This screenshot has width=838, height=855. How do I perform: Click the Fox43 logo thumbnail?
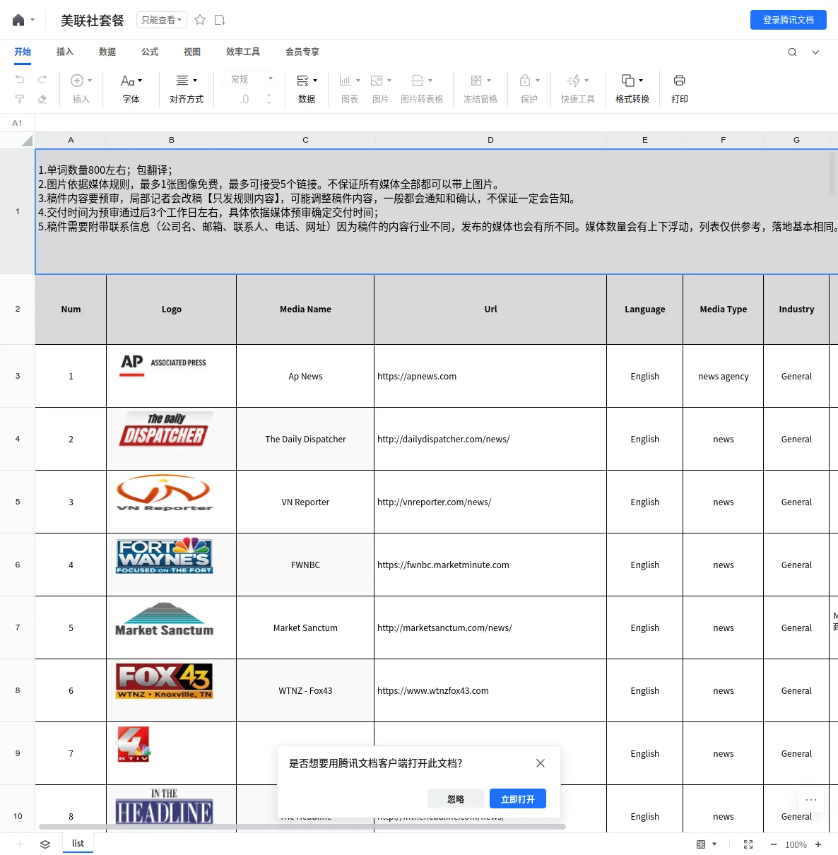coord(164,681)
